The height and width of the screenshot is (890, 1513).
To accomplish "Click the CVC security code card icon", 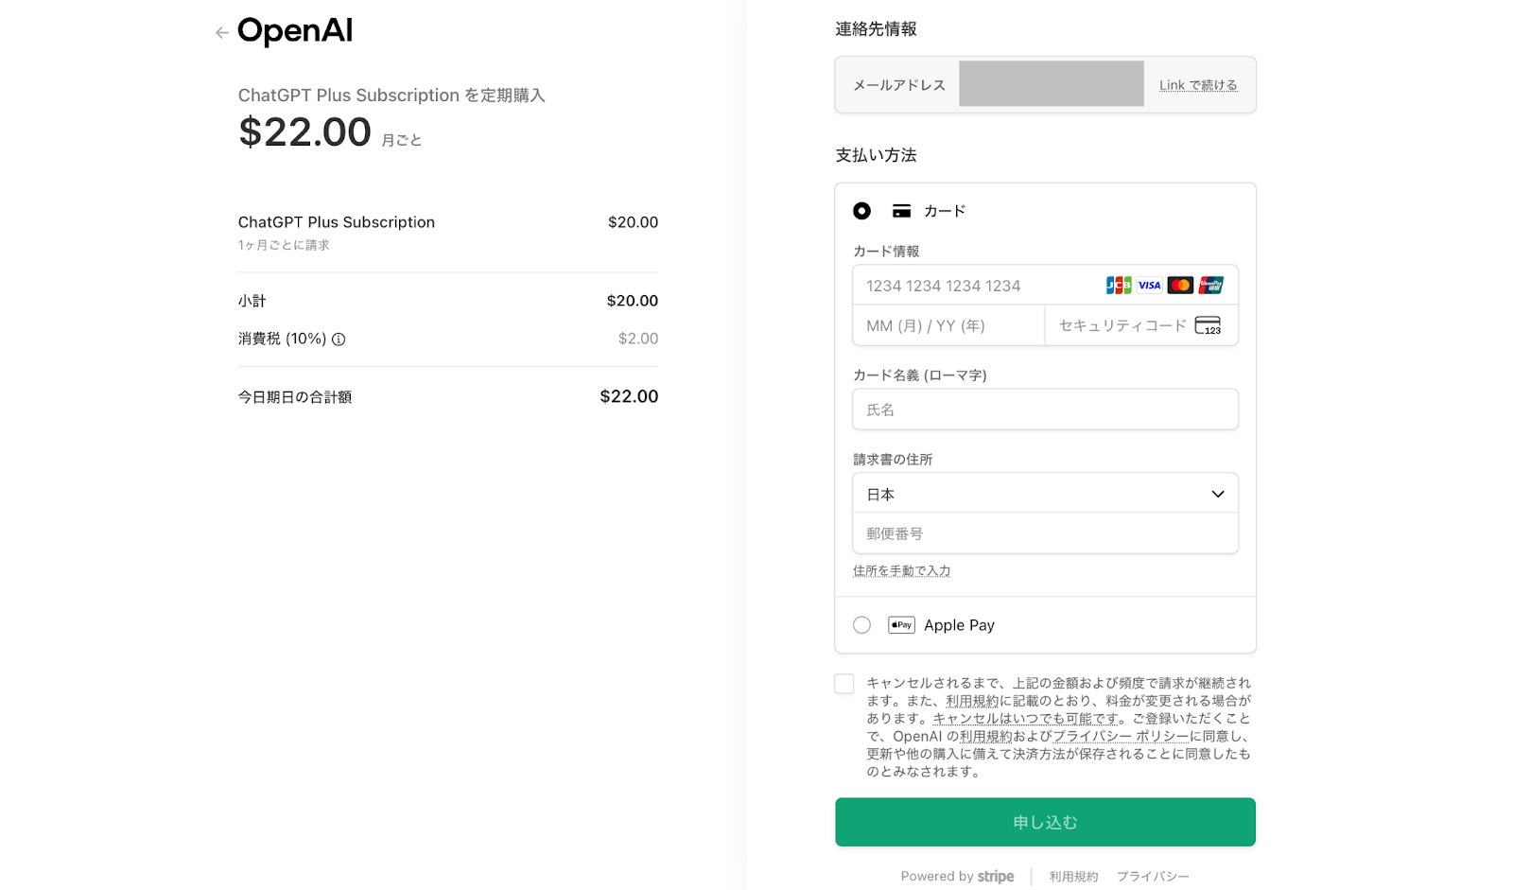I will coord(1208,326).
